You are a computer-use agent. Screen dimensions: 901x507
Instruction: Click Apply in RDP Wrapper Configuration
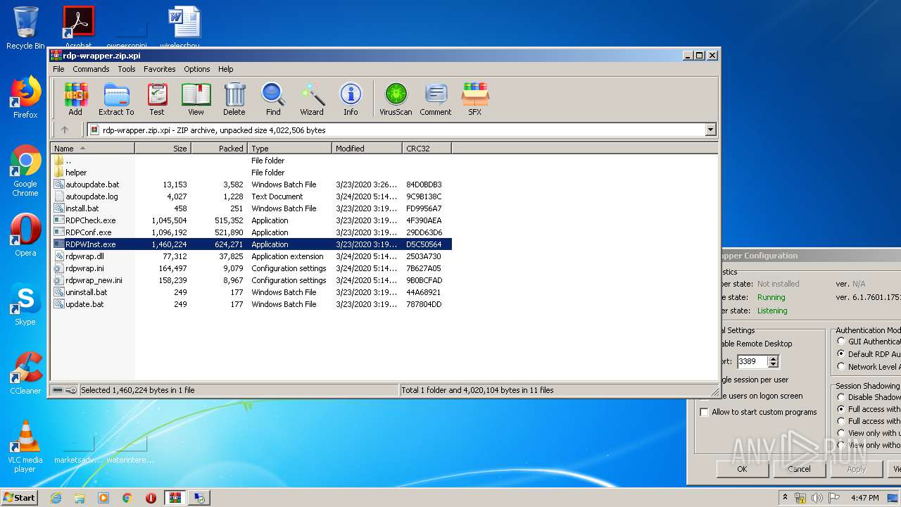pos(857,468)
